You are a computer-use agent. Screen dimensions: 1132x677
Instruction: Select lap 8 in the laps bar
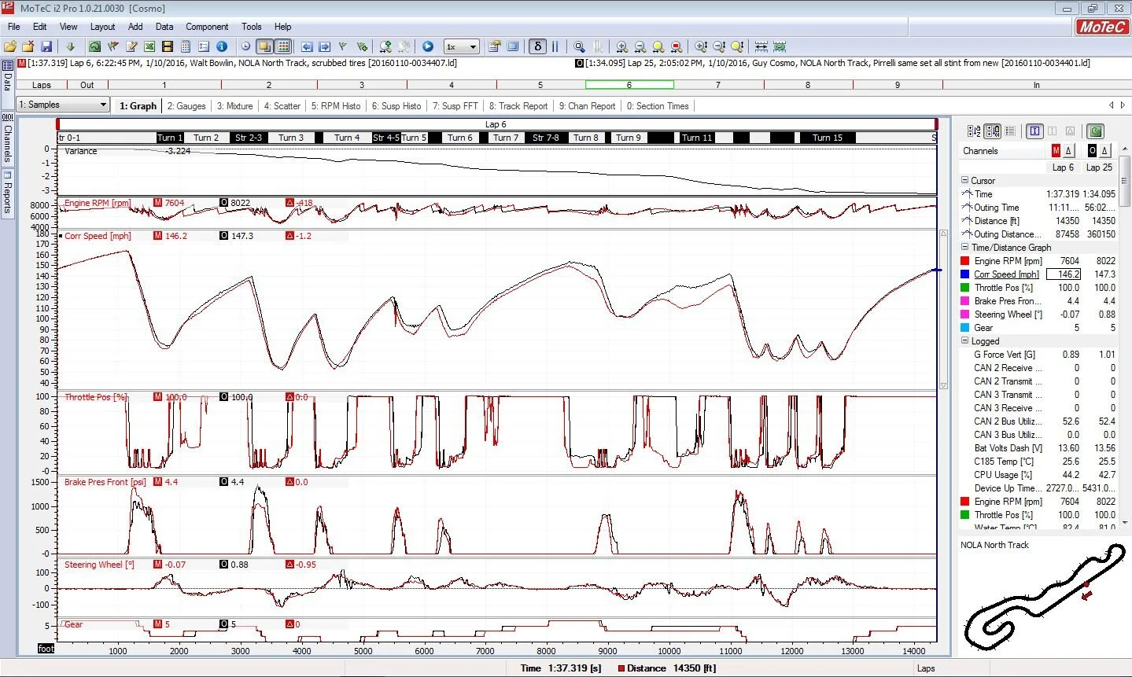point(807,84)
